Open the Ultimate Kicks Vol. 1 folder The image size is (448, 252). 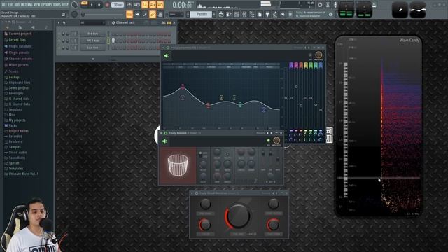23,174
